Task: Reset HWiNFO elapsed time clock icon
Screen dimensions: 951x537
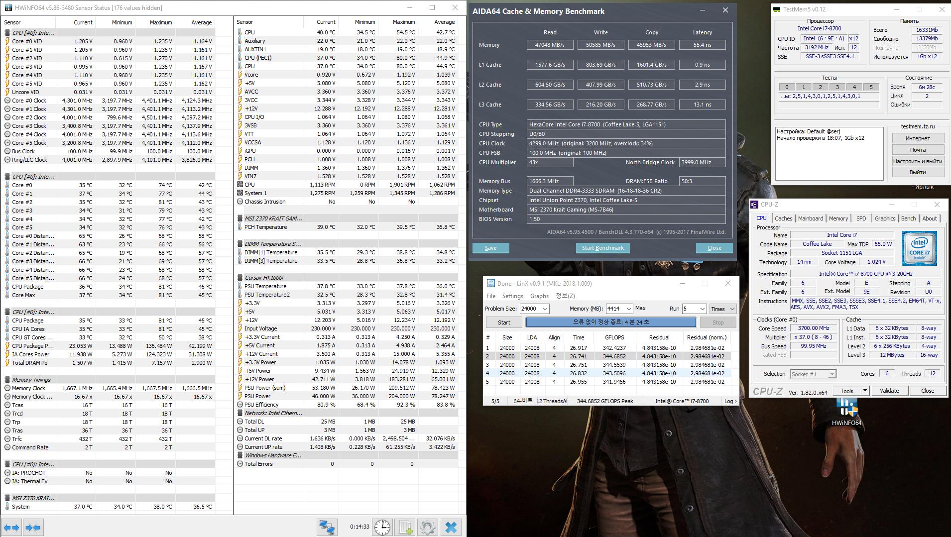Action: coord(382,528)
